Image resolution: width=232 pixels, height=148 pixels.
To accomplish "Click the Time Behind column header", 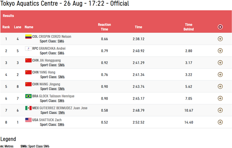I will coord(189,27).
